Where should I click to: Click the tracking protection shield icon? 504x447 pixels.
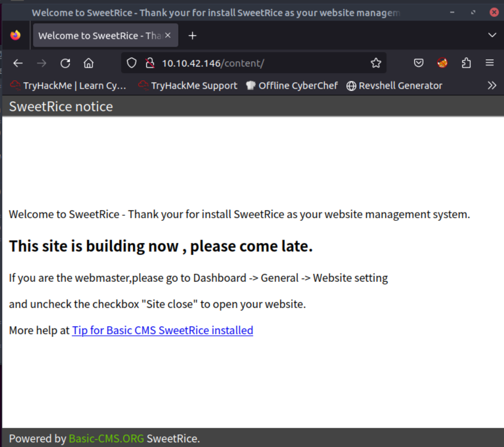pyautogui.click(x=132, y=63)
